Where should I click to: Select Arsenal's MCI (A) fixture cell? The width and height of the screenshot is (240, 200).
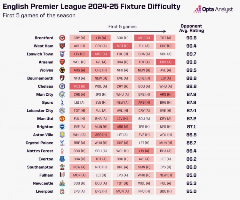165,62
